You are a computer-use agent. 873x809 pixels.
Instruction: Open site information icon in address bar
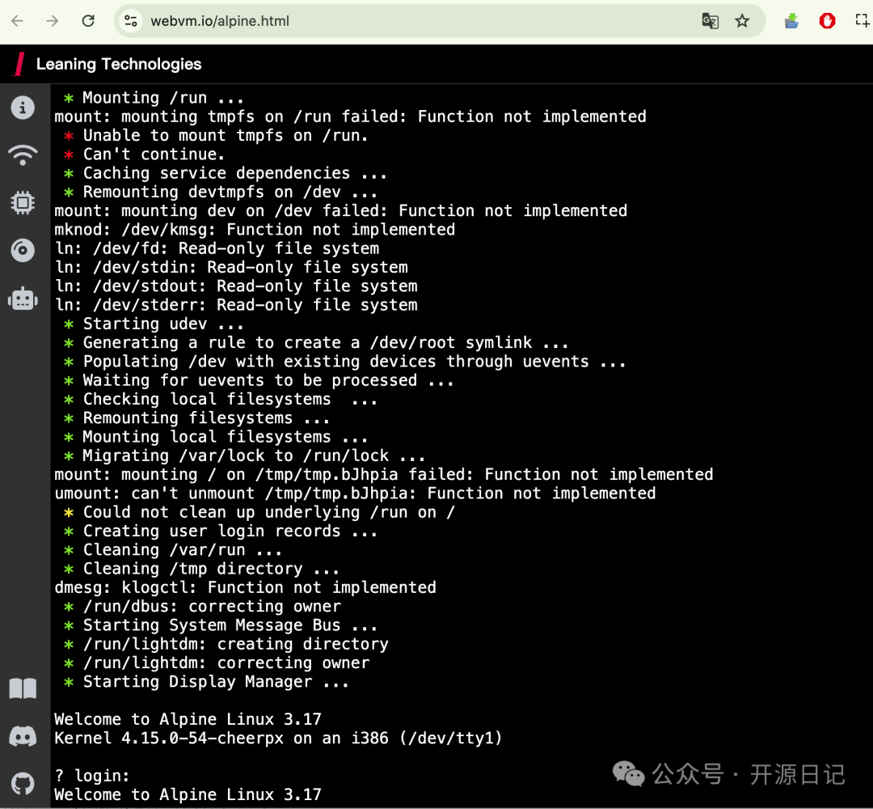[131, 21]
